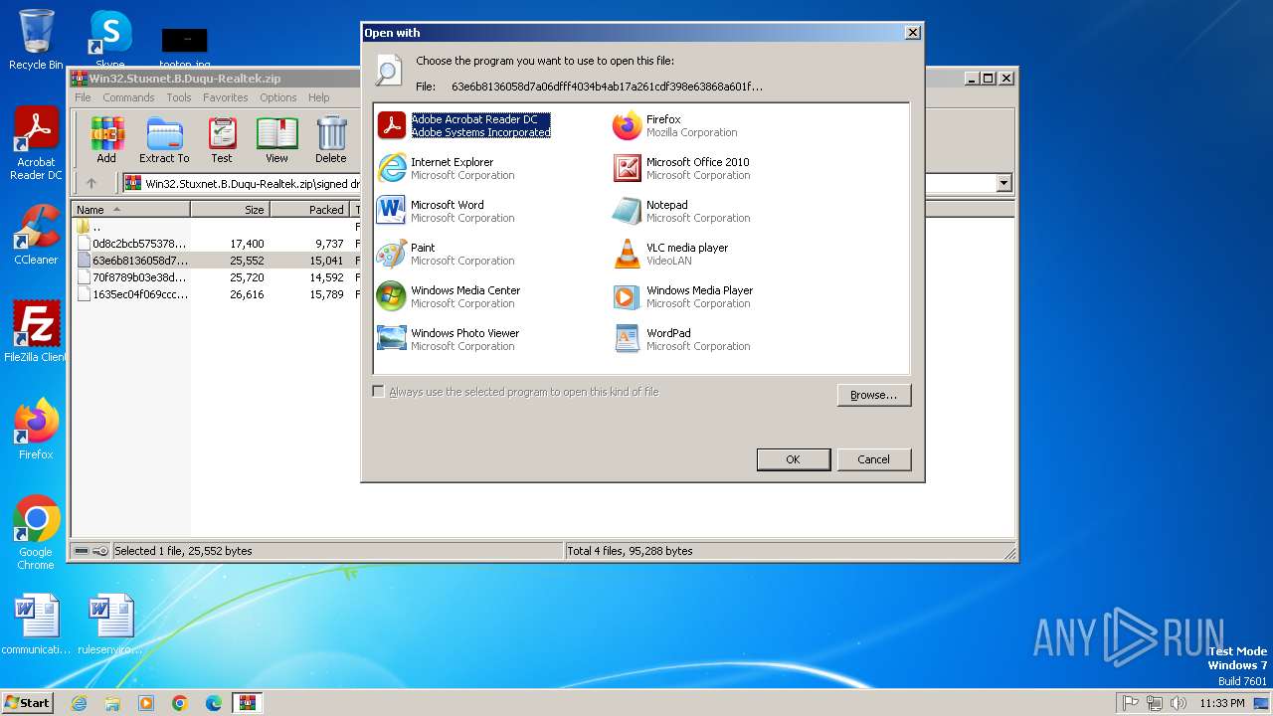Open WinRAR Help menu
This screenshot has height=716, width=1273.
click(318, 97)
